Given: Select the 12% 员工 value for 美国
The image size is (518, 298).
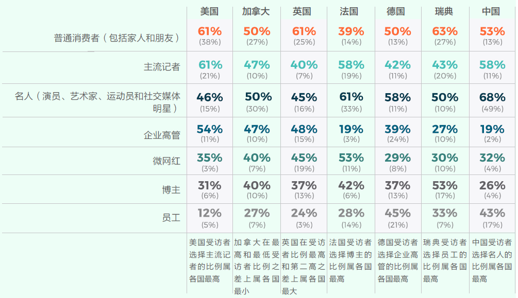Looking at the screenshot, I should click(x=210, y=213).
